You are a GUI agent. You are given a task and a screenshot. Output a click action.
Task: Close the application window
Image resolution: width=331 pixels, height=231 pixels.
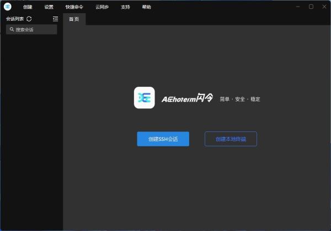[324, 7]
